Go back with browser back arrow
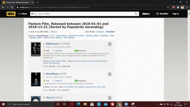The image size is (190, 107). [3, 7]
